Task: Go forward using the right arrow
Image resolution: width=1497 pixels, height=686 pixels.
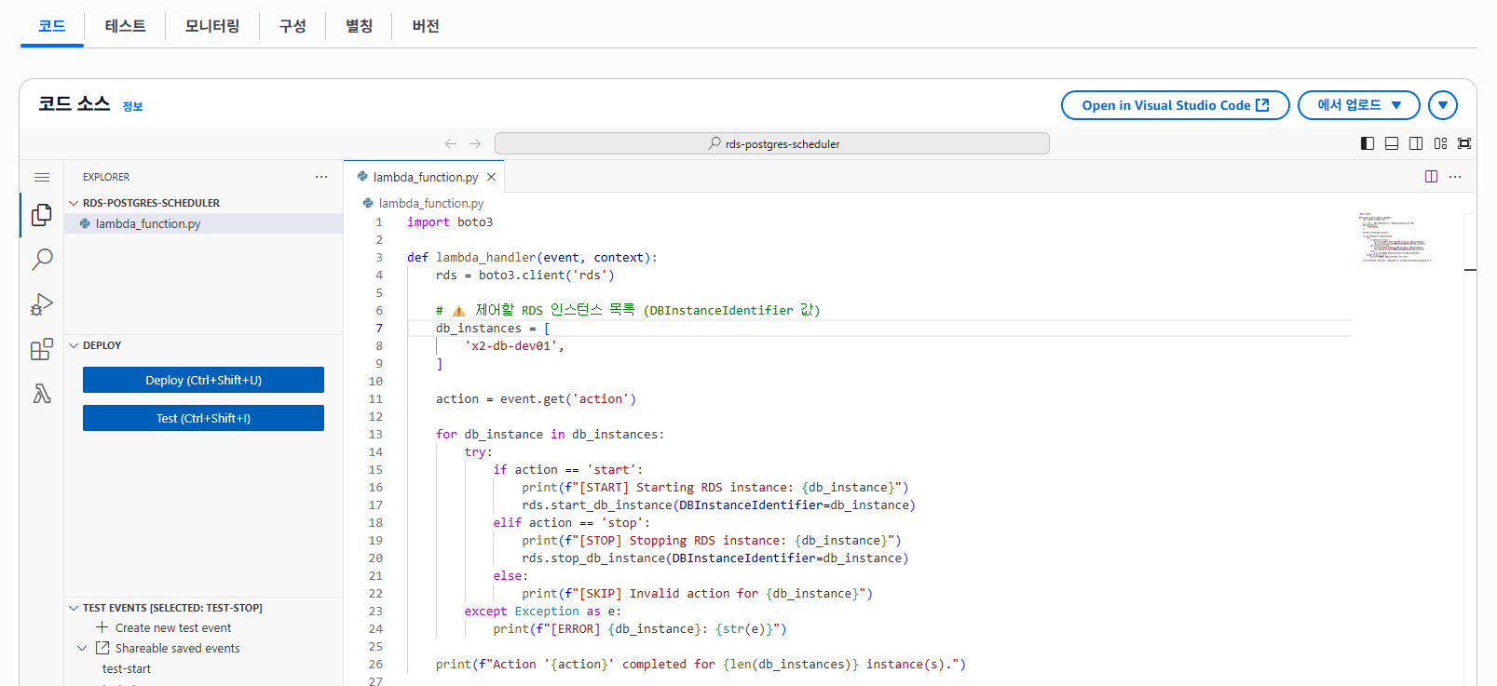Action: tap(475, 143)
